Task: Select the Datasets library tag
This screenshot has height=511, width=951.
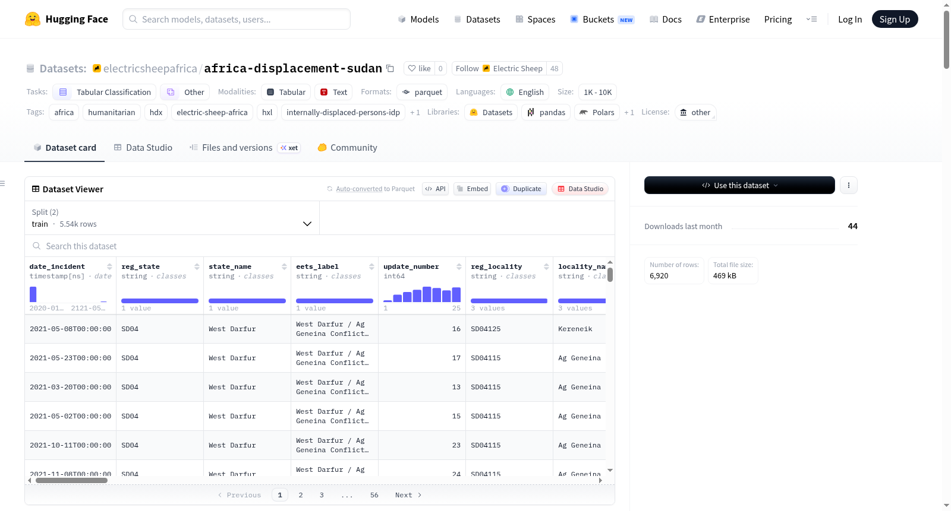Action: (x=491, y=112)
